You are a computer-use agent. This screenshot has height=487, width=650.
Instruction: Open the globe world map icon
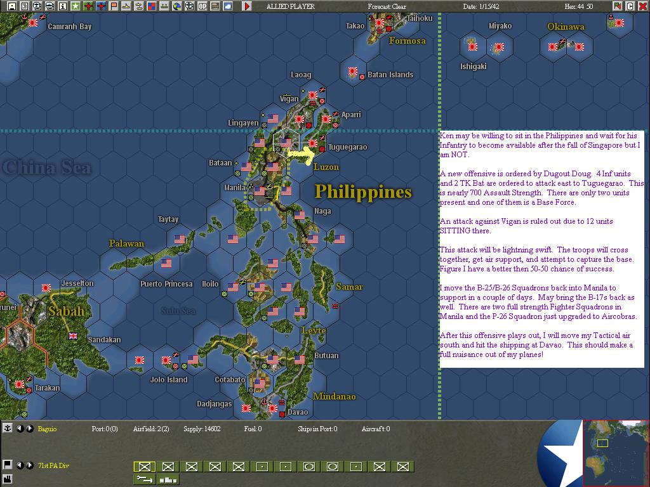(x=177, y=6)
